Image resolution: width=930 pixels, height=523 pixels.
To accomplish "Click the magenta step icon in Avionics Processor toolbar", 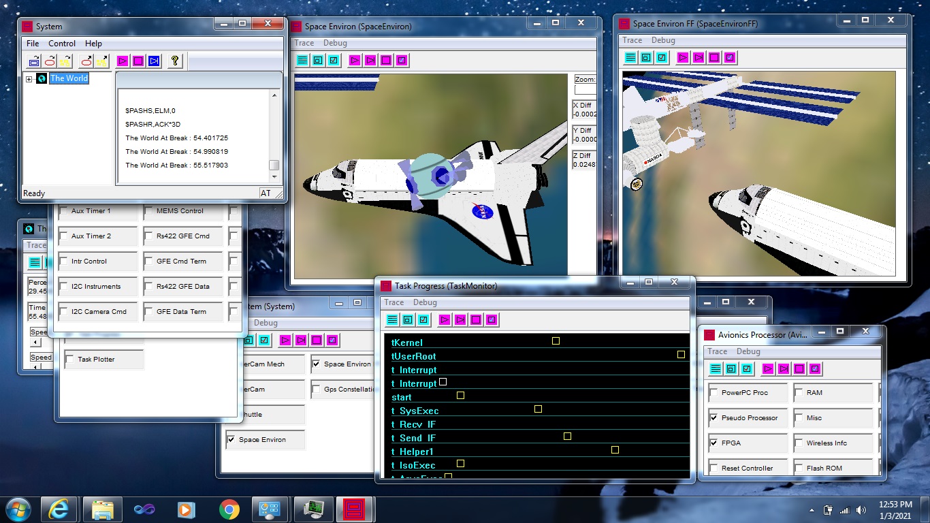I will click(784, 369).
